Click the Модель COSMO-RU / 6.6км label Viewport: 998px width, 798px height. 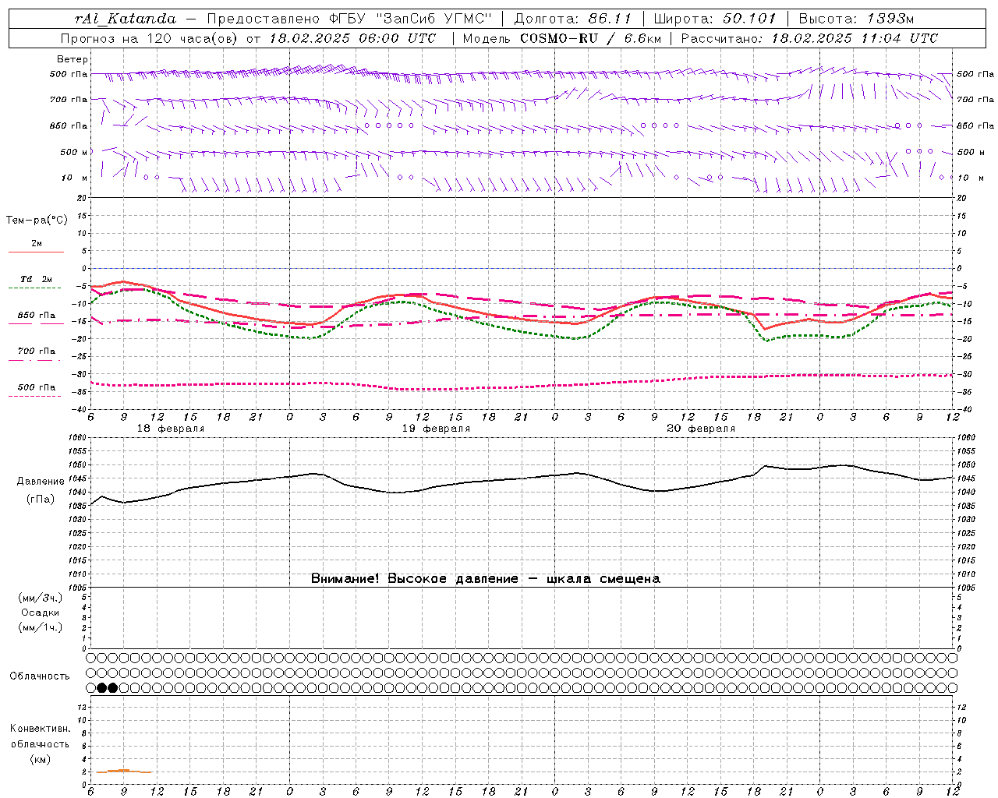point(561,38)
